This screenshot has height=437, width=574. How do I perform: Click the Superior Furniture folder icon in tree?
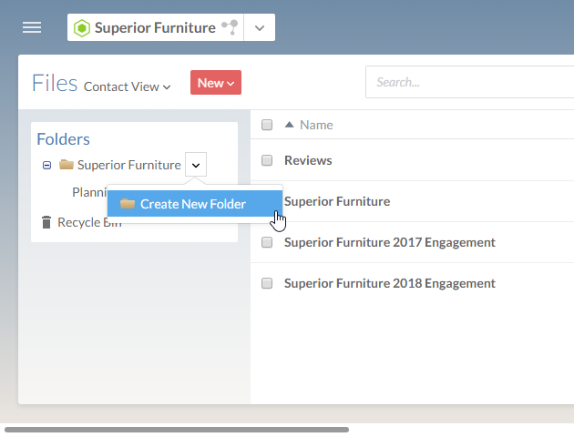66,165
